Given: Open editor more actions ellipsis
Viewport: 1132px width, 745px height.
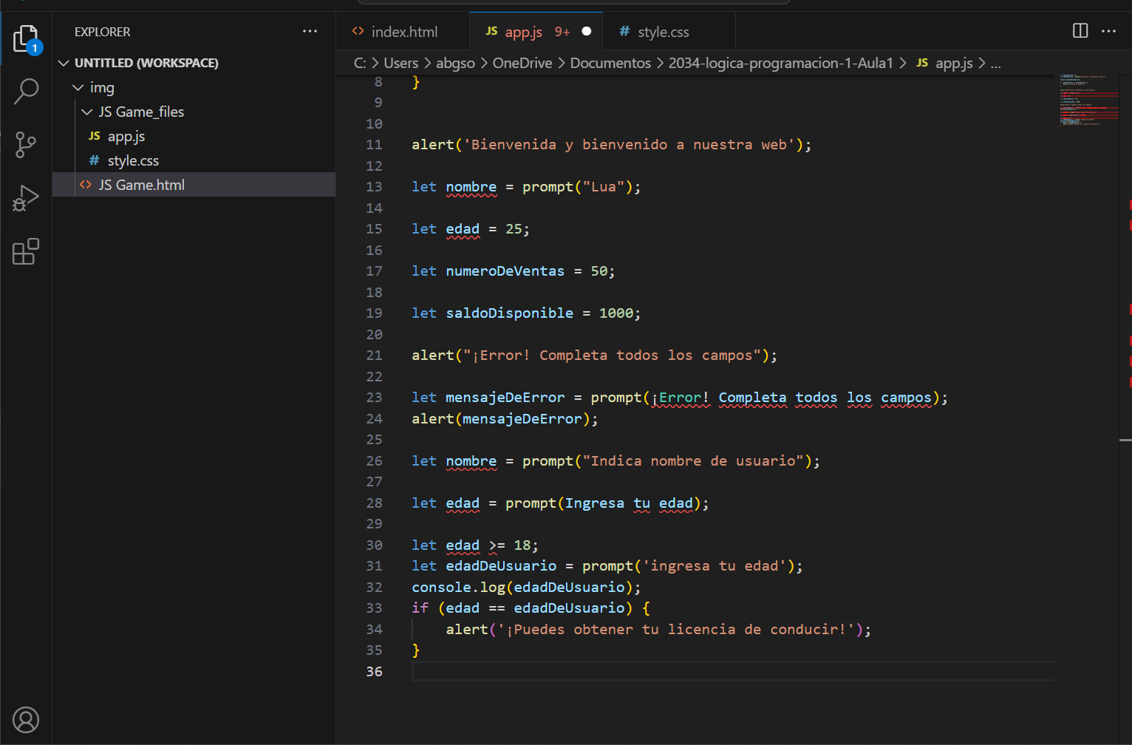Looking at the screenshot, I should 1108,31.
